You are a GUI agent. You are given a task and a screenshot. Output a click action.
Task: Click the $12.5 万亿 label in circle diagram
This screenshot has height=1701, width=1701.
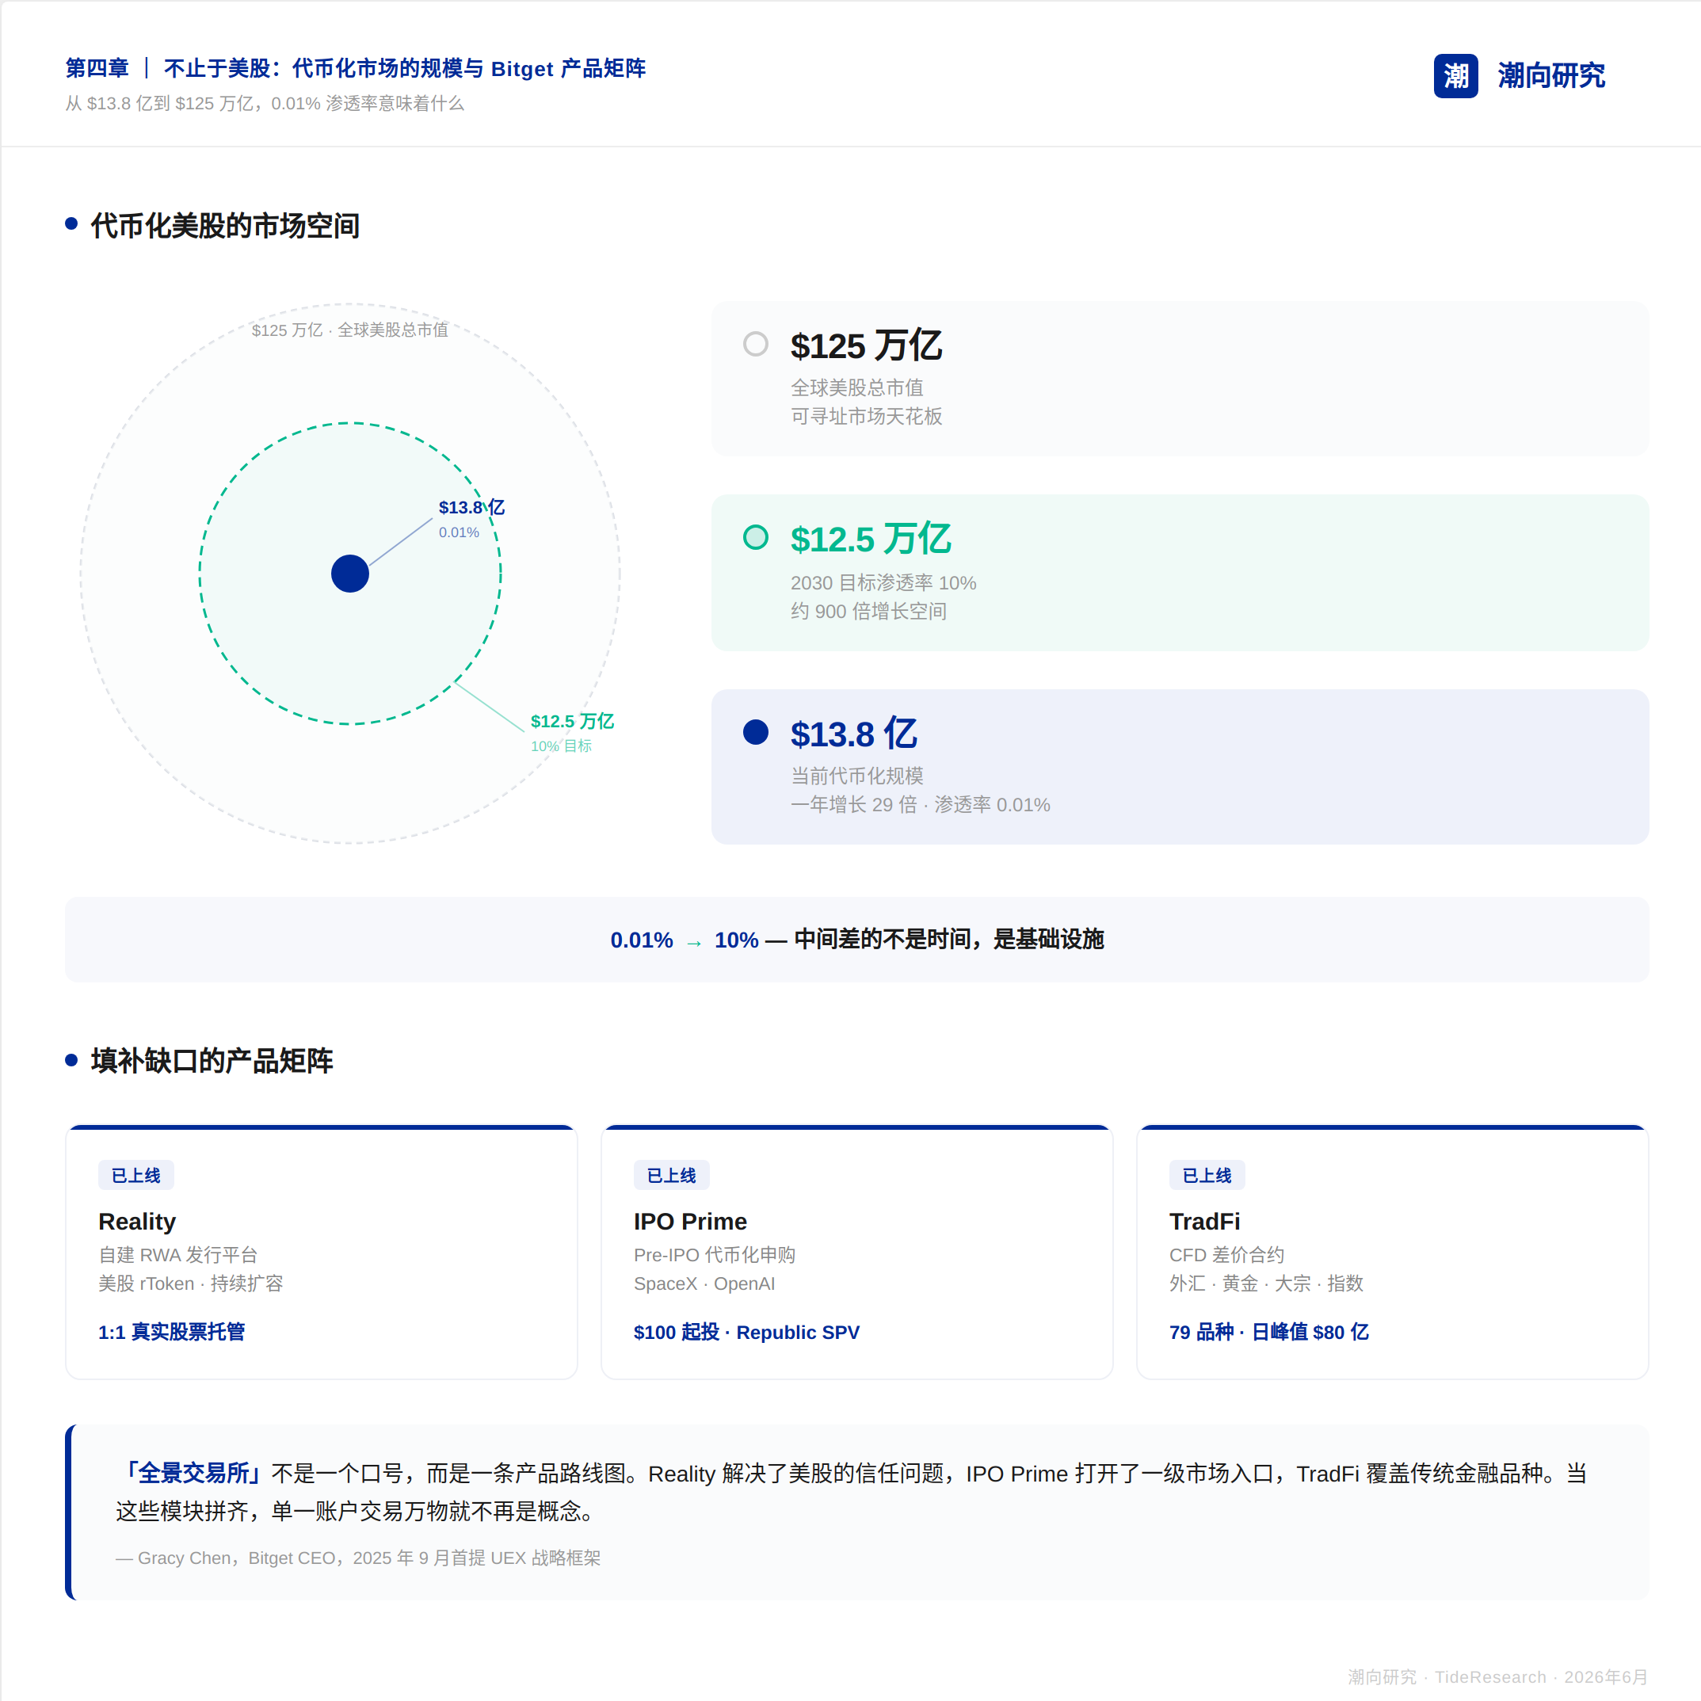pos(572,721)
